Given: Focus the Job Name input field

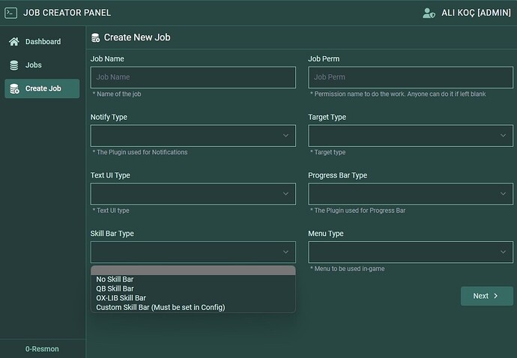Looking at the screenshot, I should tap(193, 77).
